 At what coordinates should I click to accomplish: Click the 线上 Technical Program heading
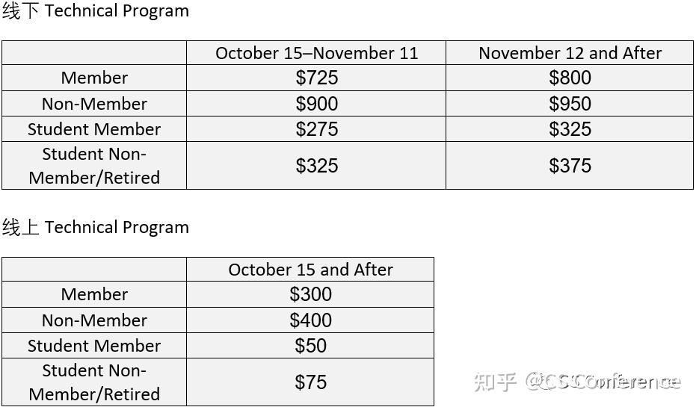(x=95, y=227)
